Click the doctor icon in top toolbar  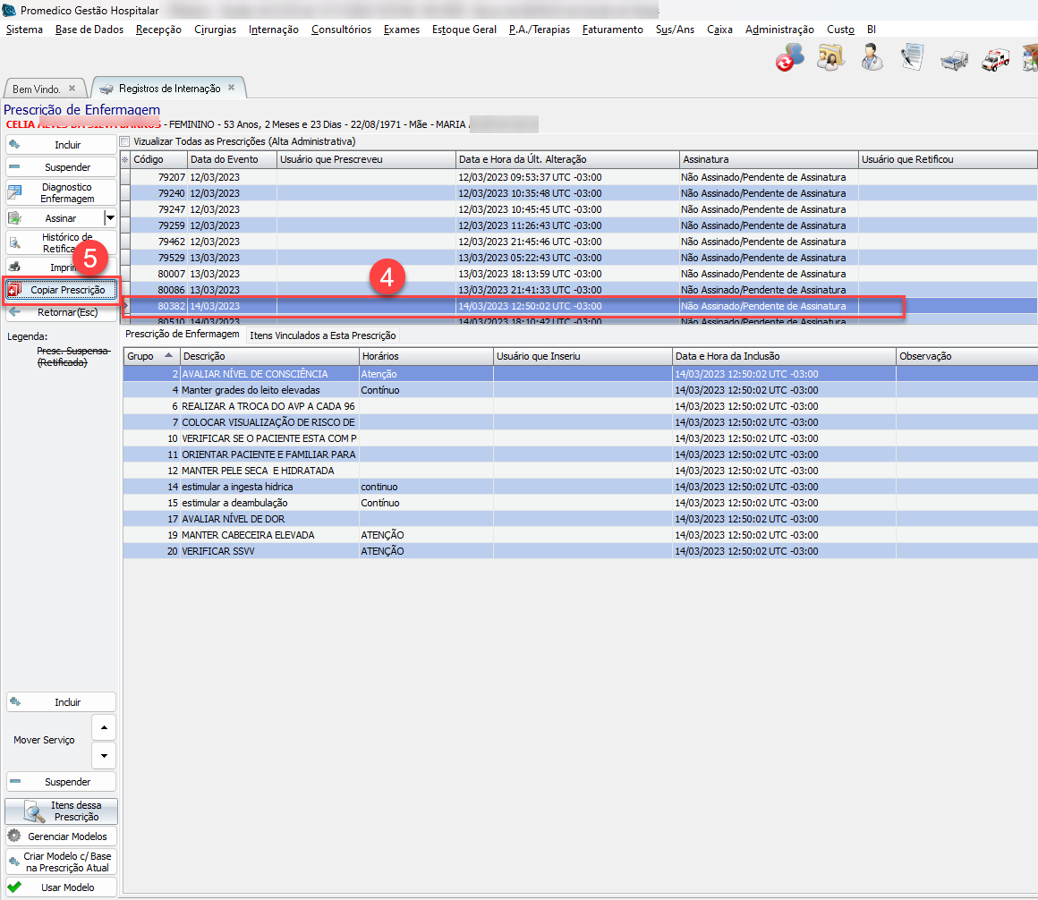(870, 58)
